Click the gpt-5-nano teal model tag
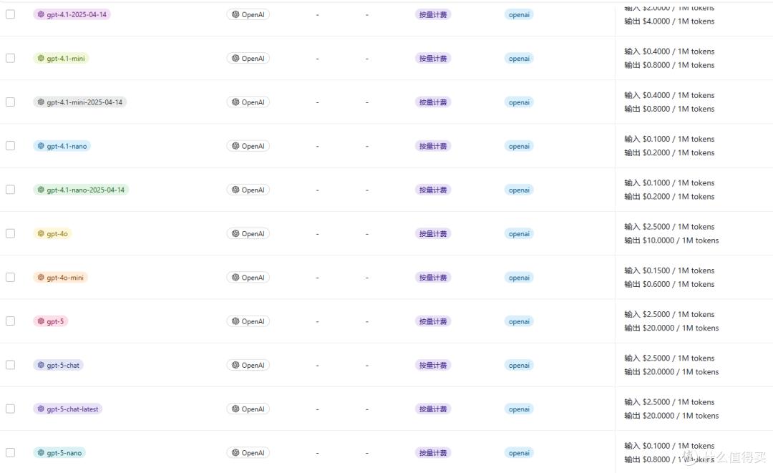 pyautogui.click(x=59, y=453)
